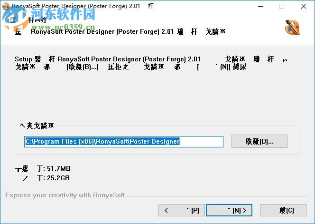Click the 51.7MB required space text
315x224 pixels.
click(59, 168)
